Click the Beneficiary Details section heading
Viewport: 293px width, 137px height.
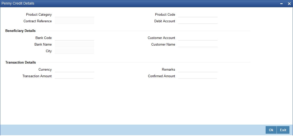coord(20,31)
